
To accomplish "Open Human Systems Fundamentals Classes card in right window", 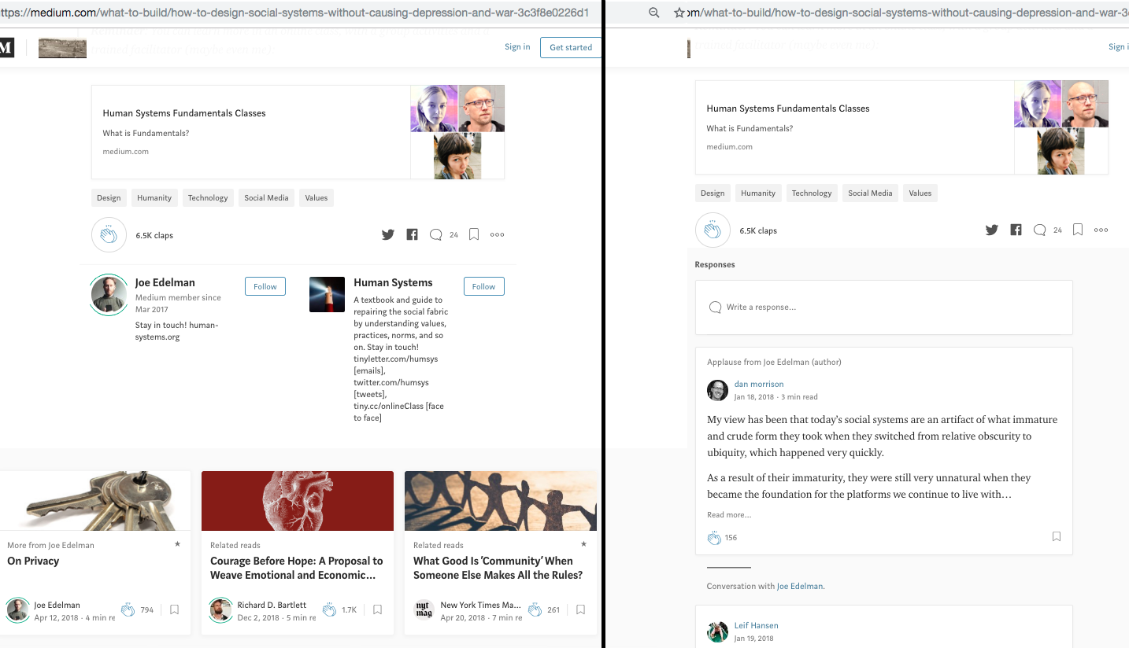I will click(901, 127).
